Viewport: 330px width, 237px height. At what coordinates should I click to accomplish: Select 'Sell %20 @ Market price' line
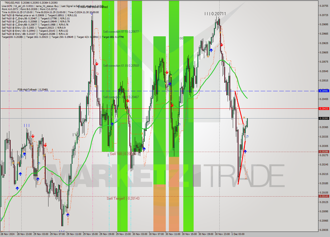tap(39, 15)
